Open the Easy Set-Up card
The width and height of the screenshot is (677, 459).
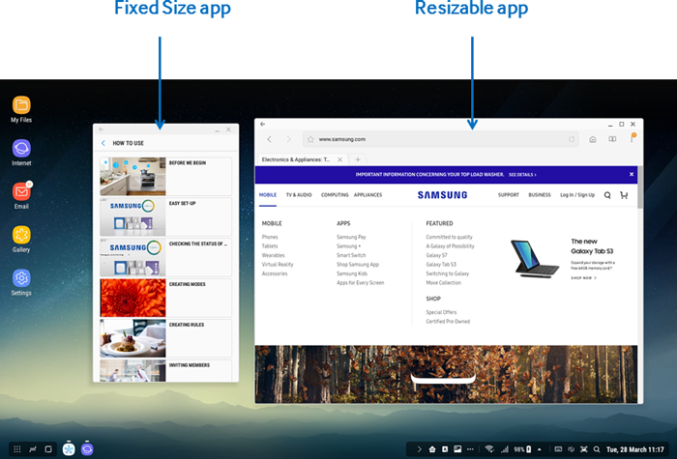[x=165, y=217]
